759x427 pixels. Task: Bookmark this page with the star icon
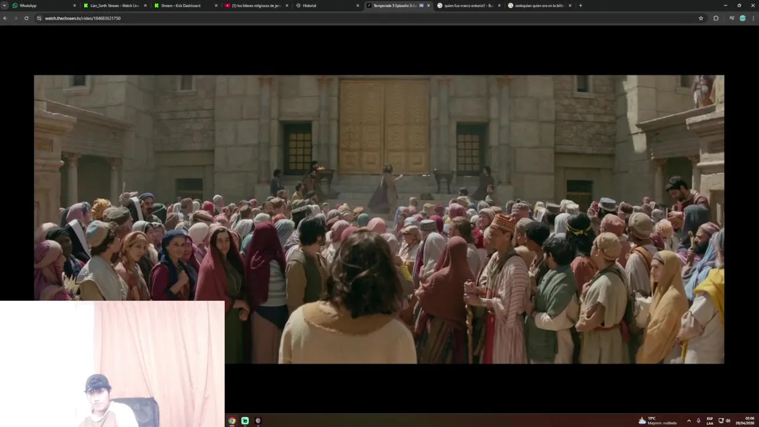(x=701, y=18)
